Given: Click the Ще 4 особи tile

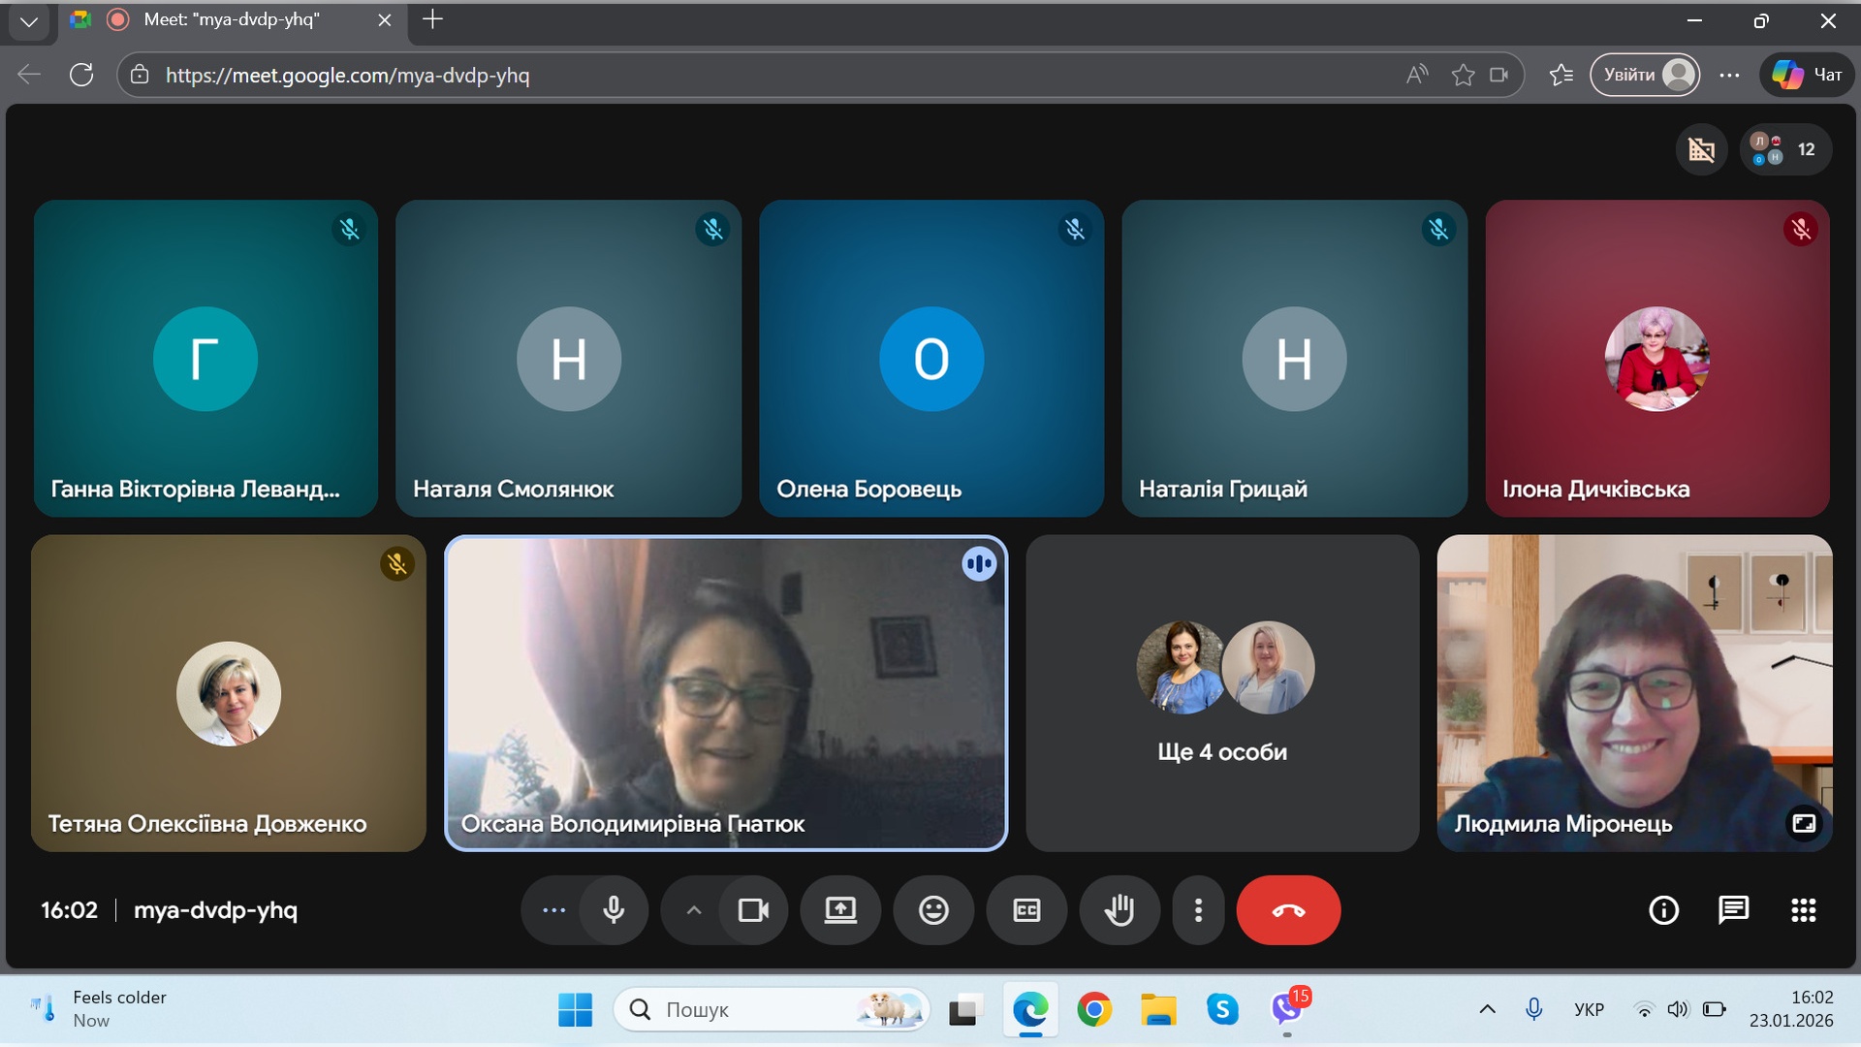Looking at the screenshot, I should coord(1222,693).
